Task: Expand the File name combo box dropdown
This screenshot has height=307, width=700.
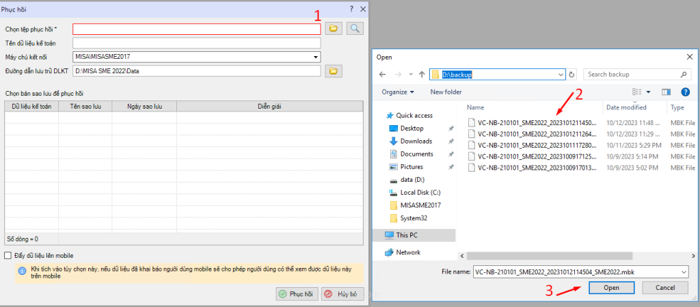Action: tap(684, 271)
